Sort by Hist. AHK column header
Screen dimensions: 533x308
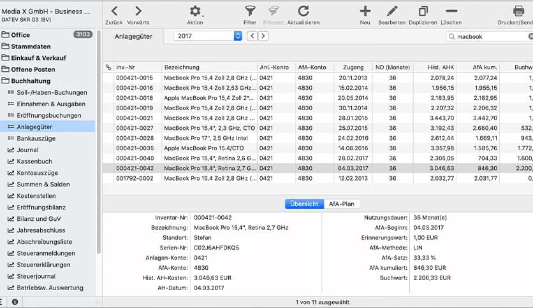coord(434,67)
